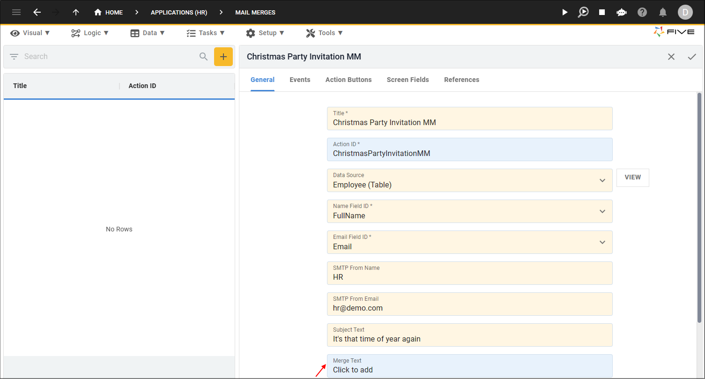Save the form with the checkmark icon
The width and height of the screenshot is (705, 379).
[692, 57]
